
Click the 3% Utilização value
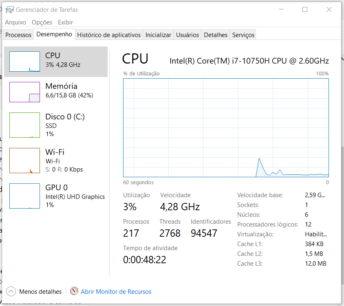(x=130, y=207)
